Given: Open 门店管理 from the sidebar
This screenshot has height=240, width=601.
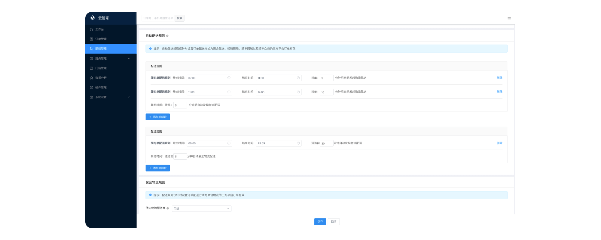Looking at the screenshot, I should [x=101, y=68].
